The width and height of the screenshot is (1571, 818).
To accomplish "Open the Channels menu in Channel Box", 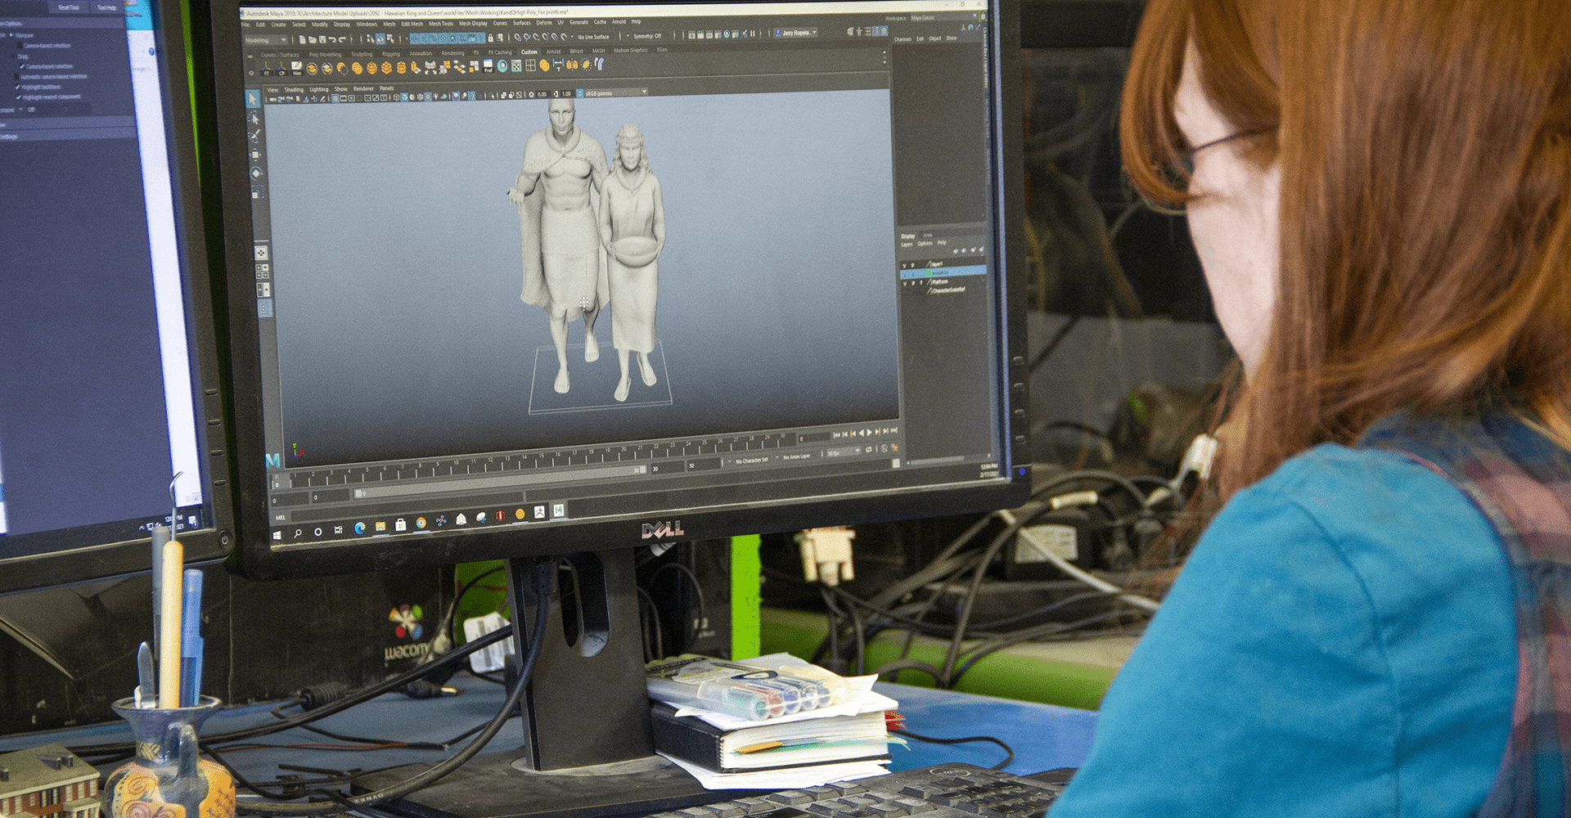I will point(903,39).
